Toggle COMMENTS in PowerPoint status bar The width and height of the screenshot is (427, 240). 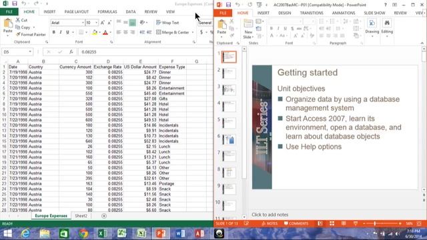point(296,223)
